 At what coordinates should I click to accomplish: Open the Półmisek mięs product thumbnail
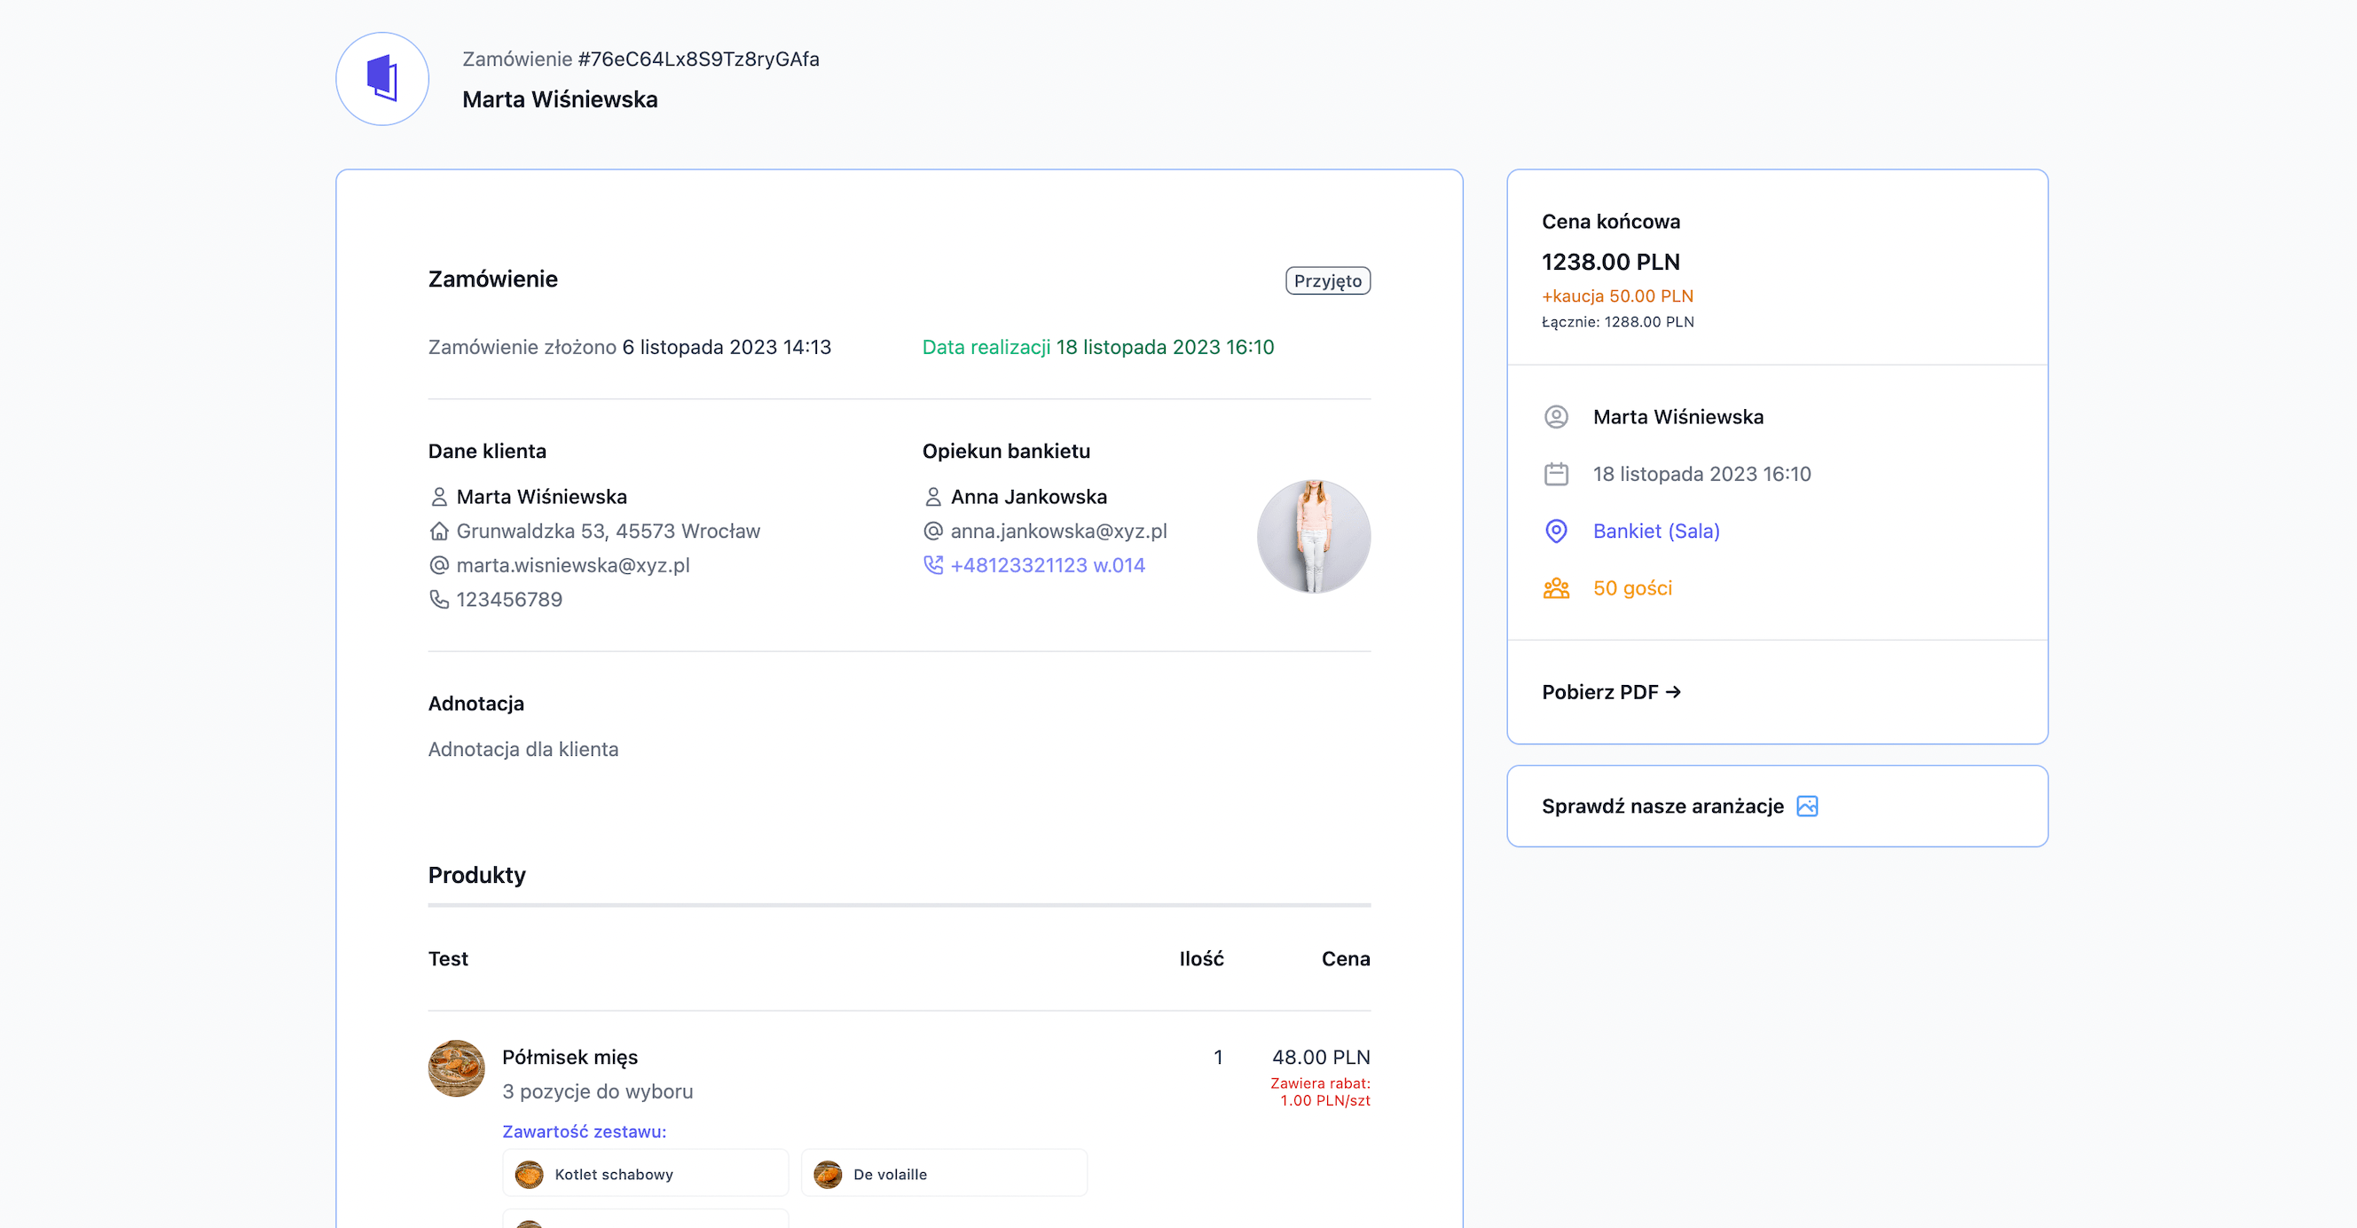457,1068
